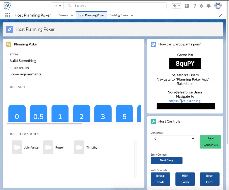Click the search magnifier icon
This screenshot has height=190, width=229.
[x=69, y=6]
